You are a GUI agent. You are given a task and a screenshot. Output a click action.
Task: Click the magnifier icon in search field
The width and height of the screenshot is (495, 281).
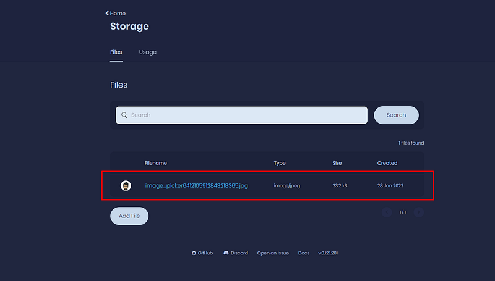[x=124, y=115]
